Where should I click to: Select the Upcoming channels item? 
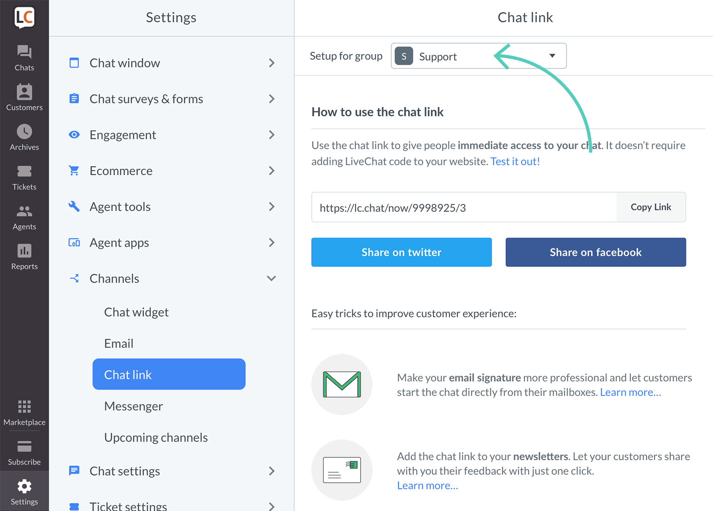point(156,437)
